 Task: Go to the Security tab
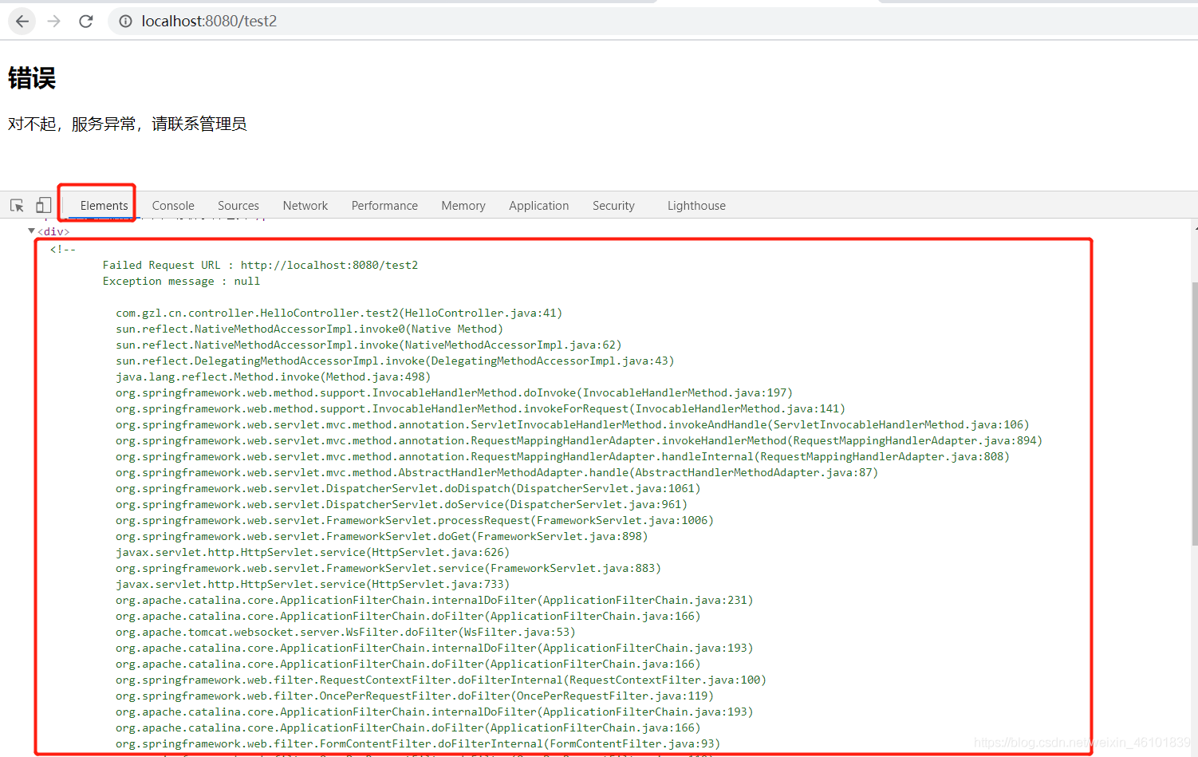coord(613,206)
